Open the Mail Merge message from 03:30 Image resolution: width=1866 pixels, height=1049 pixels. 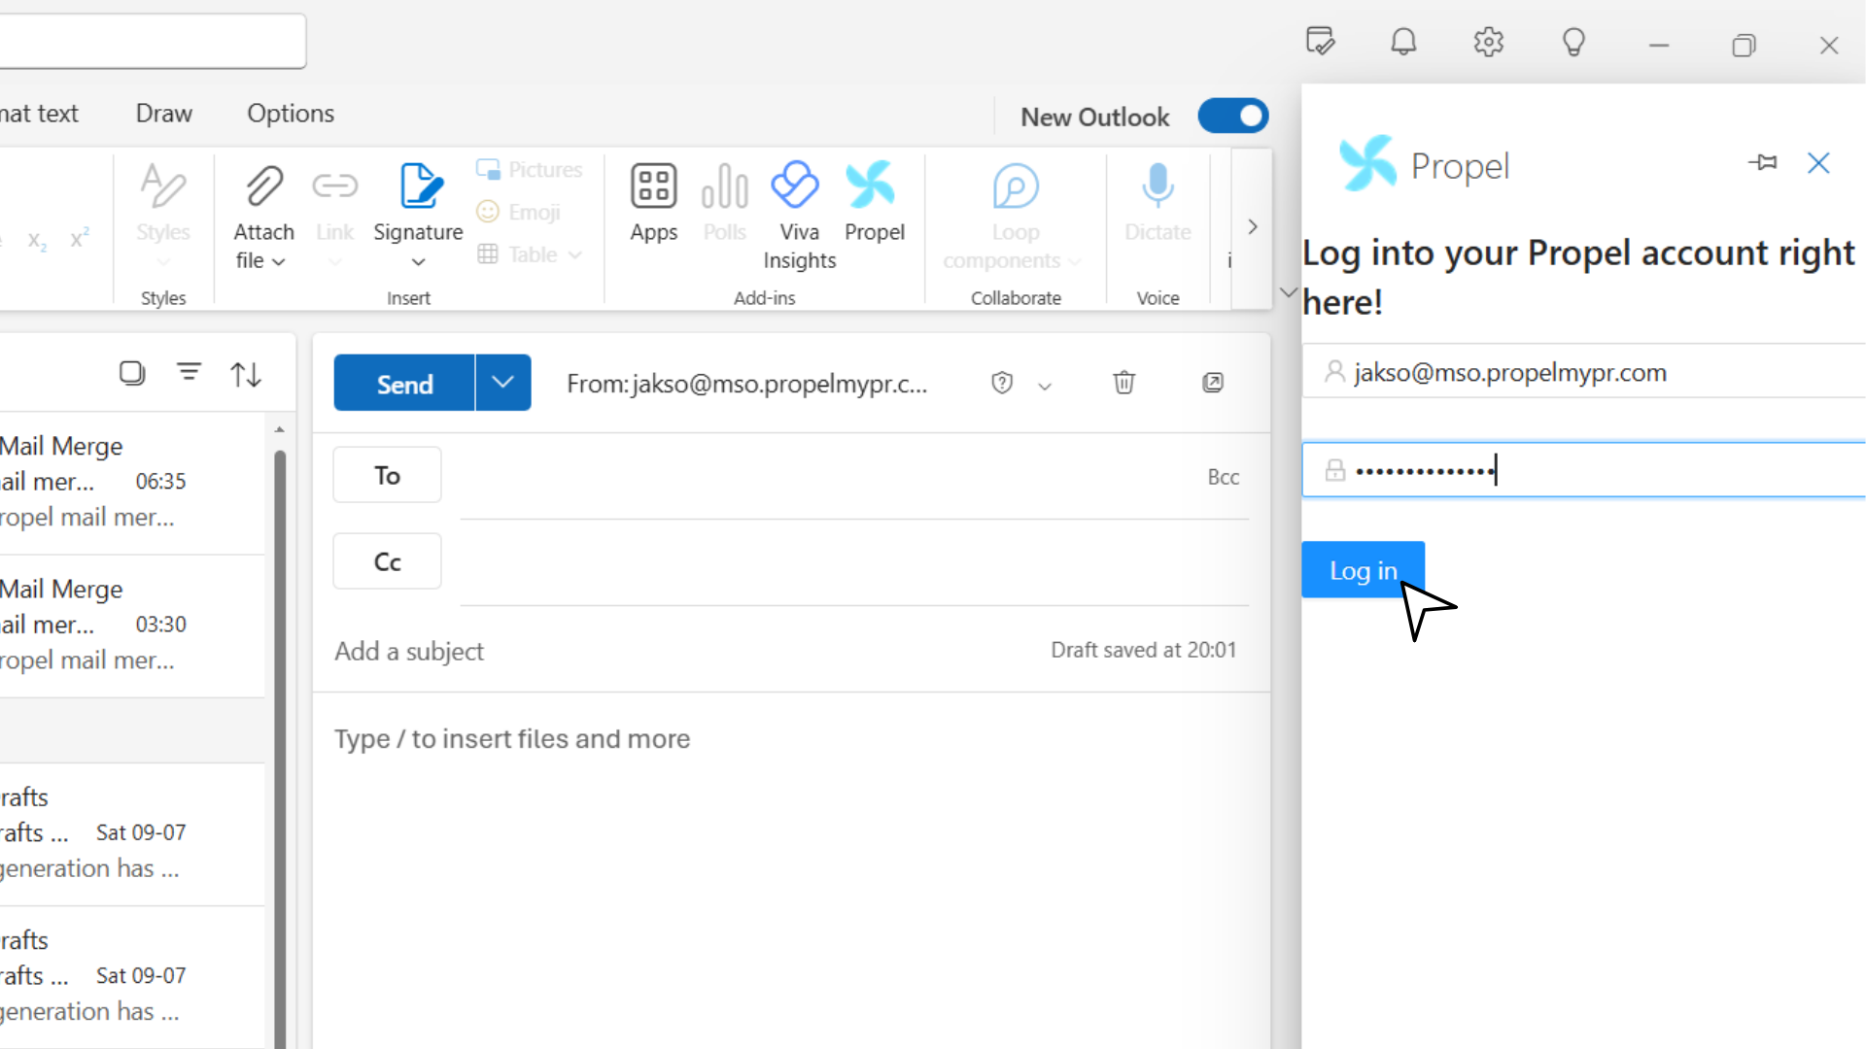pyautogui.click(x=132, y=626)
